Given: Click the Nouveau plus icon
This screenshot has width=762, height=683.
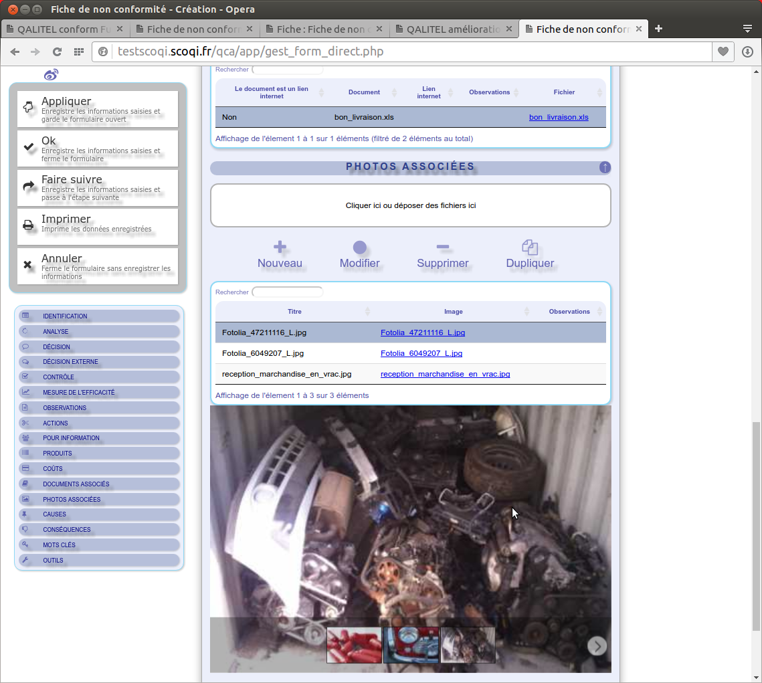Looking at the screenshot, I should pos(280,247).
